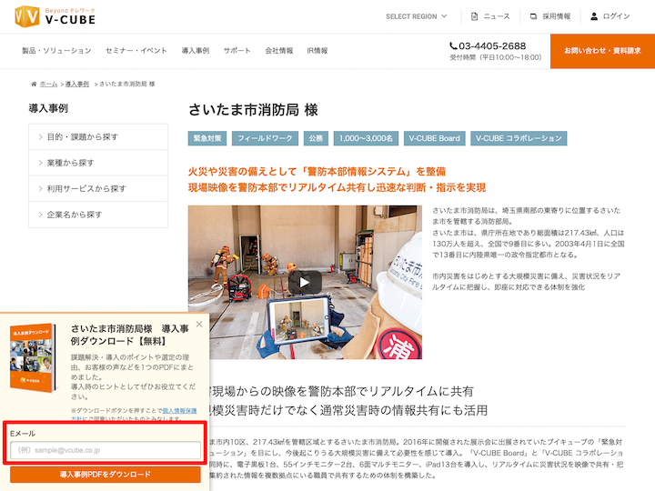Expand 目的・課題から探す sidebar item

98,137
